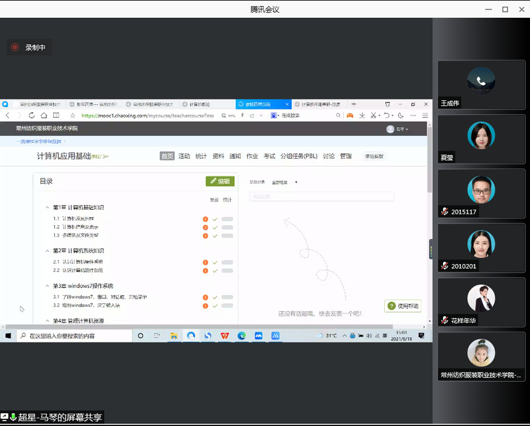This screenshot has height=426, width=530.
Task: Click the discussion topic input field
Action: [322, 196]
